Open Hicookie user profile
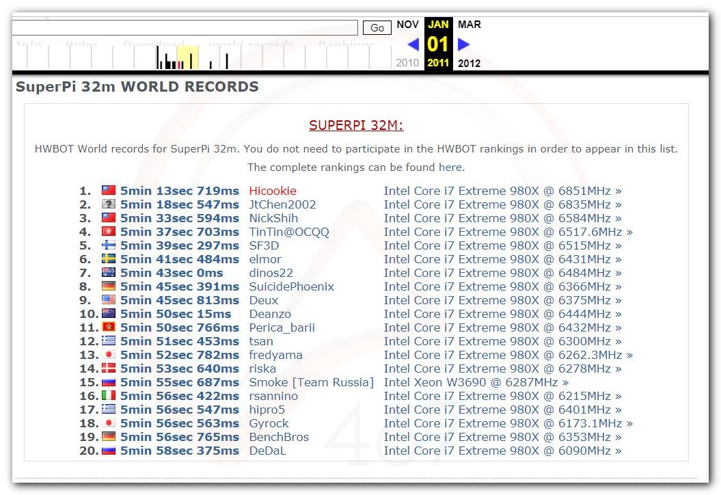Screen dimensions: 721x495 pyautogui.click(x=273, y=191)
